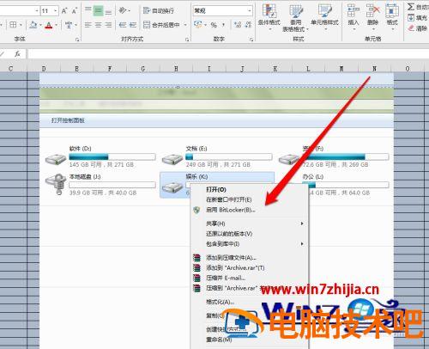Toggle middle vertical alignment button

click(98, 11)
